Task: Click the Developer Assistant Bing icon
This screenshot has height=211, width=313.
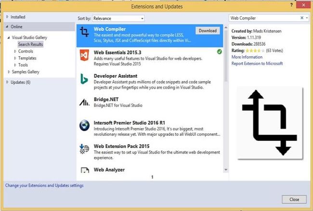Action: point(84,79)
